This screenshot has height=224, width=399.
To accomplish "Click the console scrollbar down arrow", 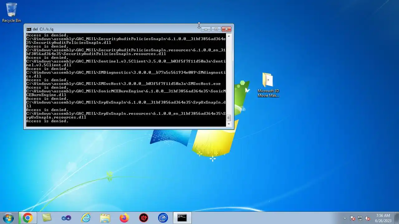I will pos(229,124).
